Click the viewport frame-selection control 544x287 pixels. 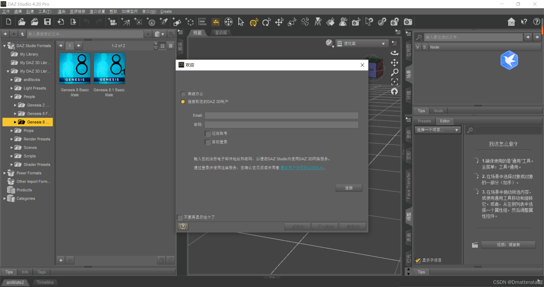pyautogui.click(x=395, y=82)
